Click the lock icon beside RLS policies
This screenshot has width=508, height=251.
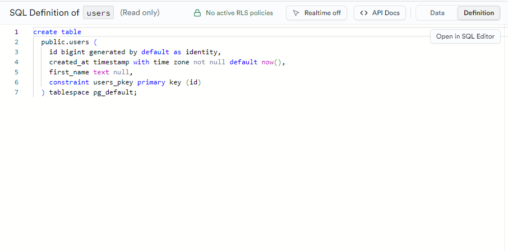coord(197,13)
